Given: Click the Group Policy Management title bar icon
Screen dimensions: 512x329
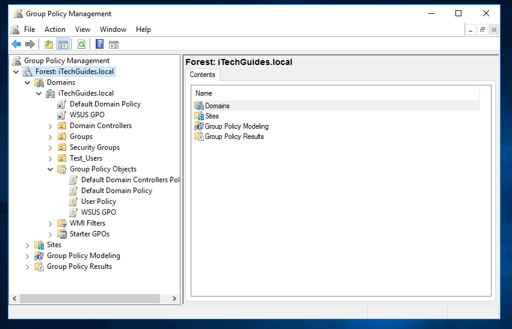Looking at the screenshot, I should 18,14.
